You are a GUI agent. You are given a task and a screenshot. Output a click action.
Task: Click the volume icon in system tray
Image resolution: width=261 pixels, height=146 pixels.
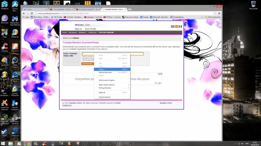click(242, 144)
